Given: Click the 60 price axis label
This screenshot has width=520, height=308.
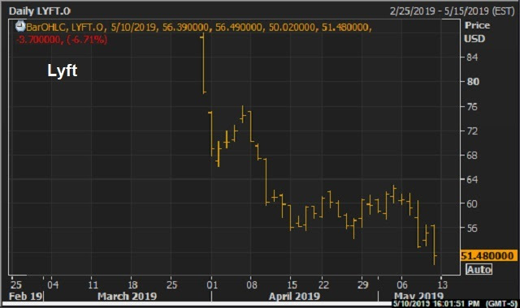Looking at the screenshot, I should (472, 203).
